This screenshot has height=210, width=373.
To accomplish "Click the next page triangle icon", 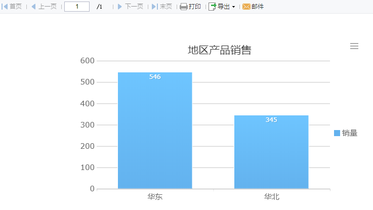I will click(119, 7).
